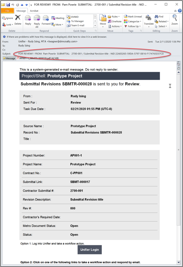Screen dimensions: 183x267
Task: Click the Translate button
Action: tap(149, 21)
